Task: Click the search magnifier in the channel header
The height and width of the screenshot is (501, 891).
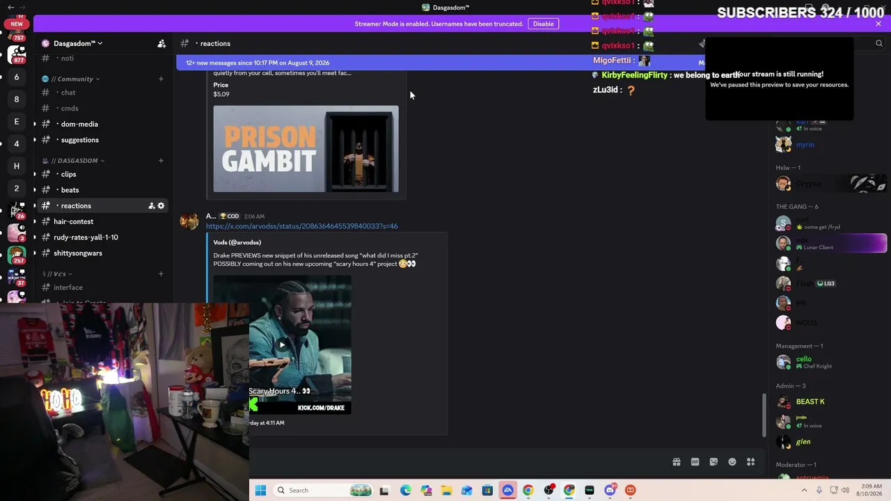Action: coord(879,43)
